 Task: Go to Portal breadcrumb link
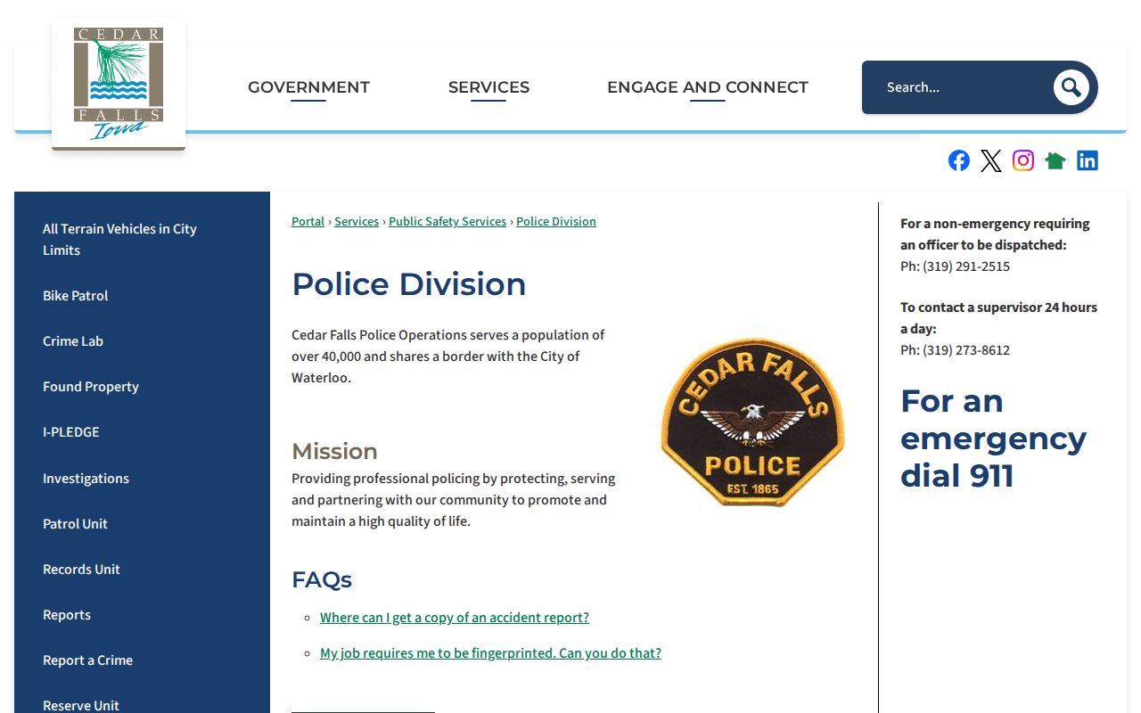308,222
